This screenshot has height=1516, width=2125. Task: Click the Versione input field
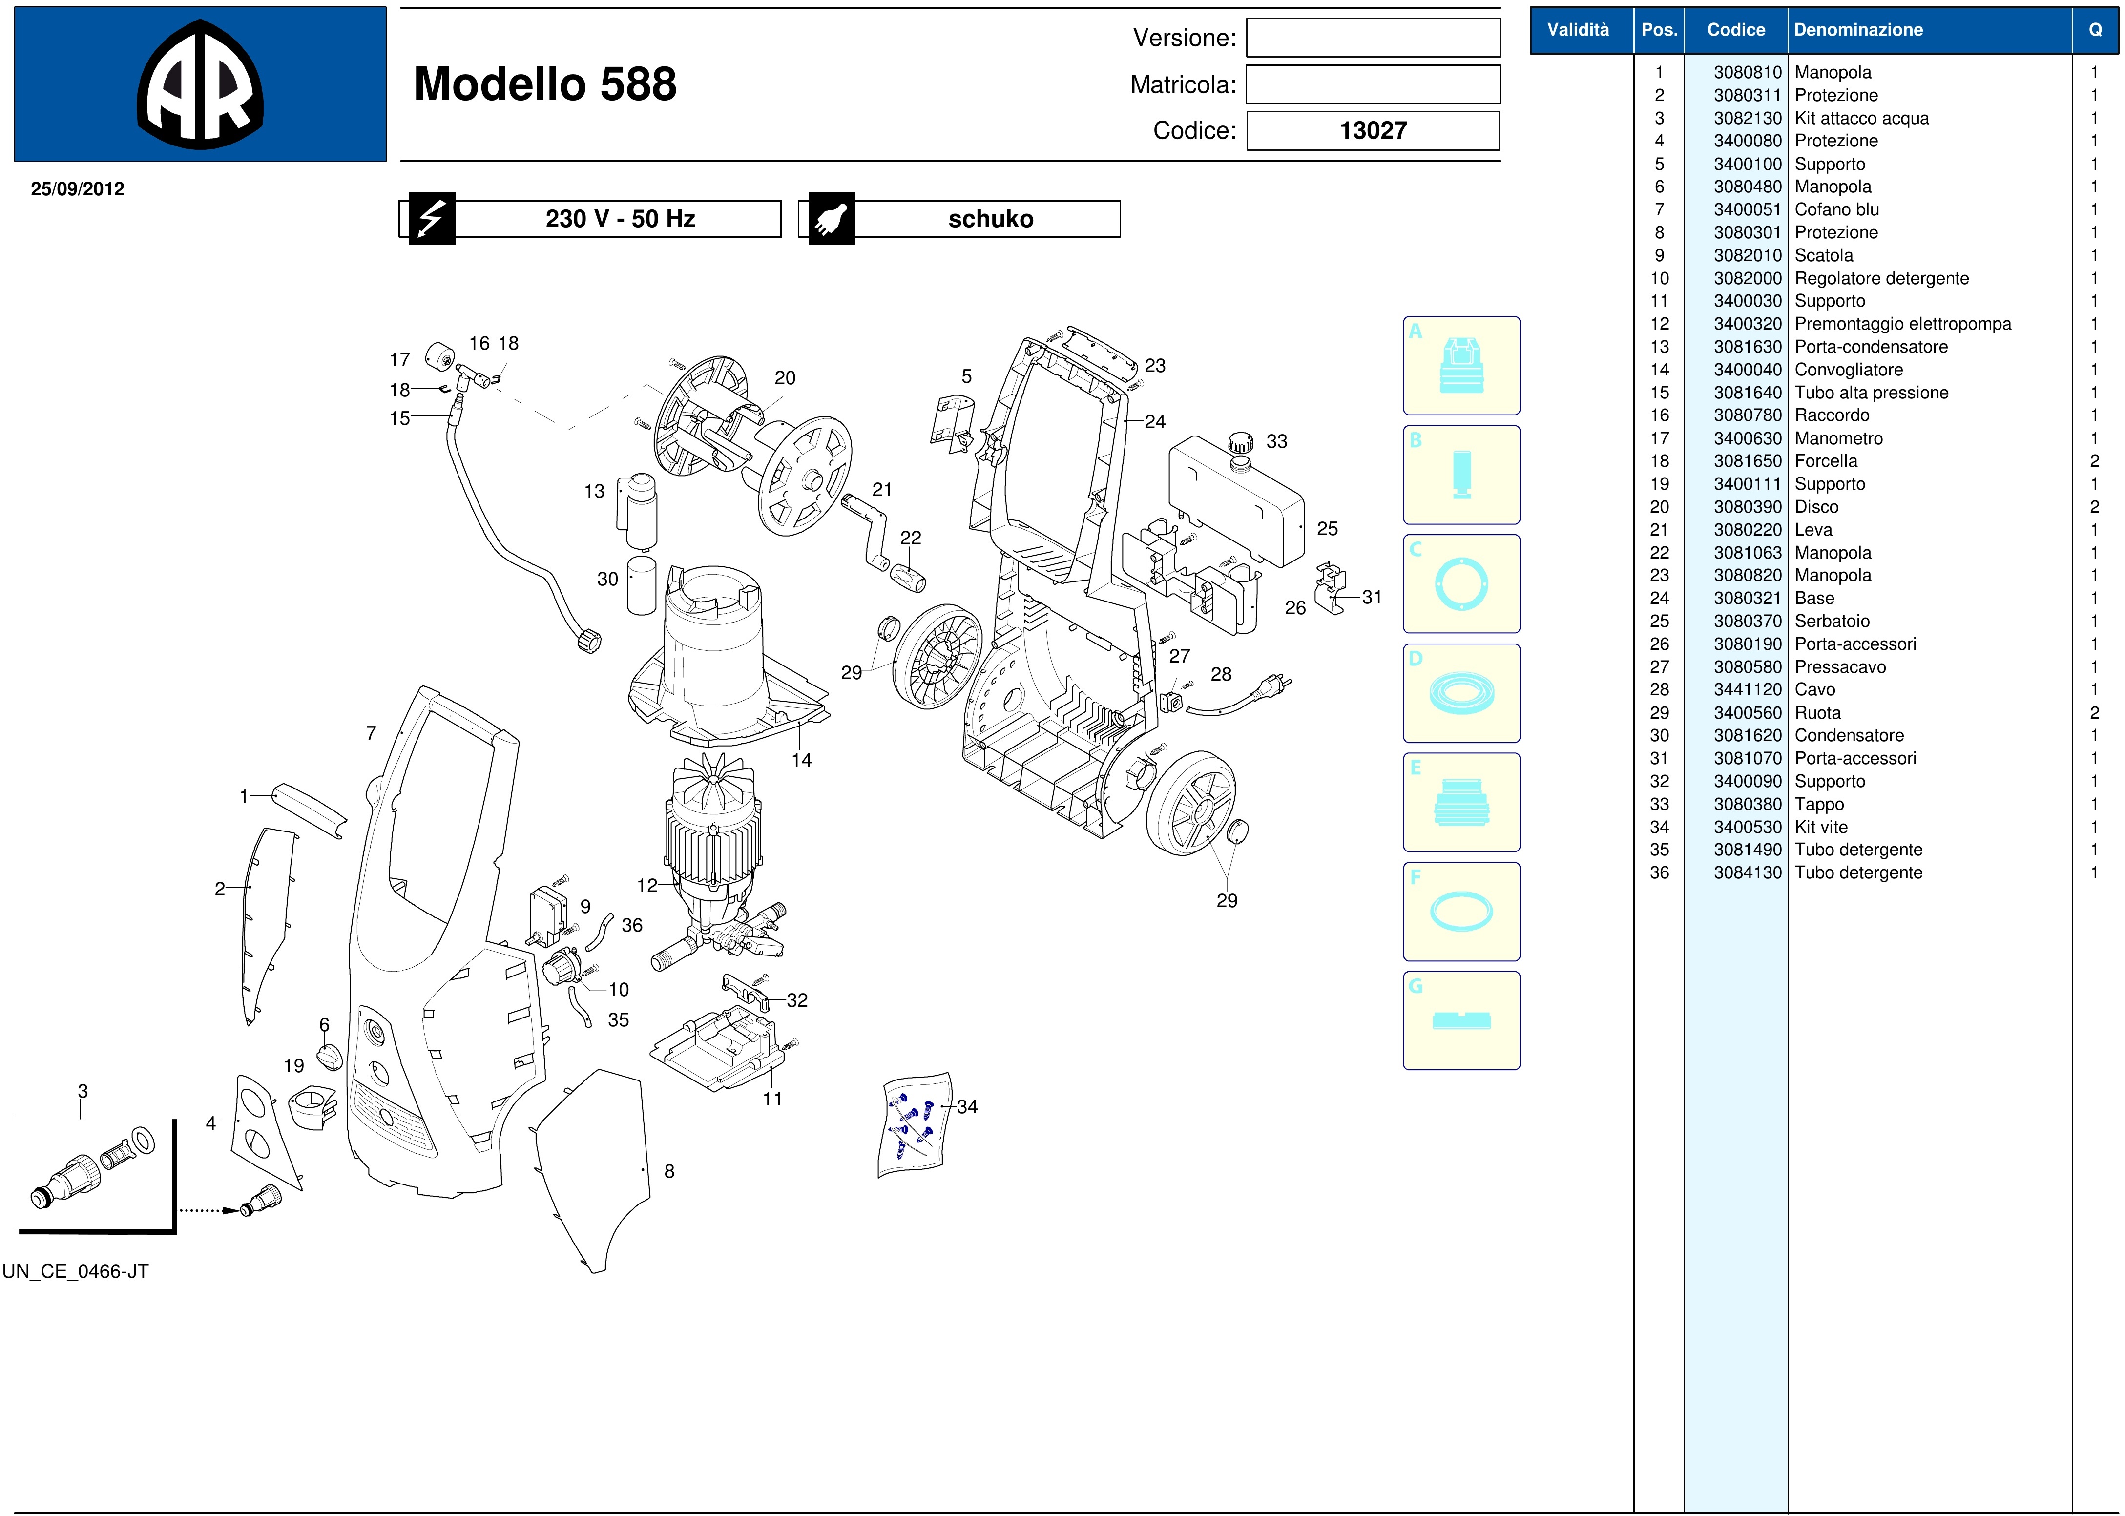tap(1373, 38)
